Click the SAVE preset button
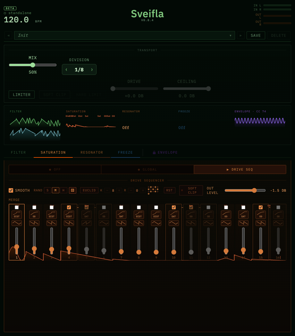 coord(256,35)
